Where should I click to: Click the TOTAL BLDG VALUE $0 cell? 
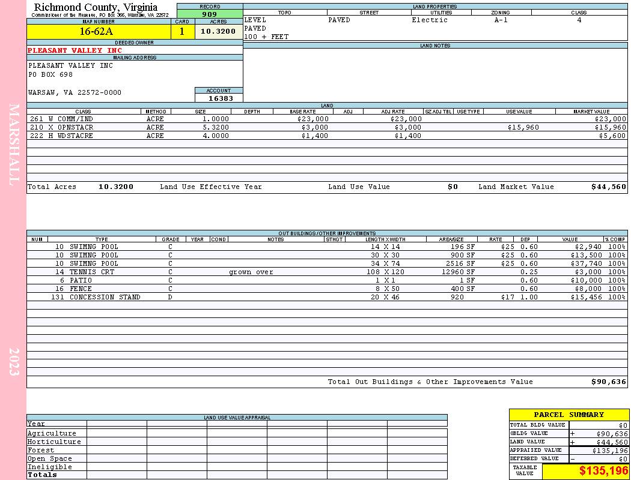(599, 425)
